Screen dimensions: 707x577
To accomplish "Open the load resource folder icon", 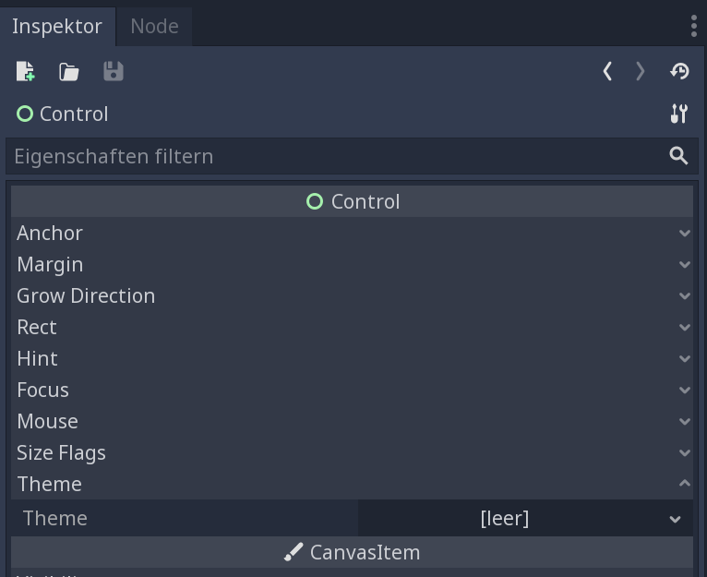I will tap(69, 72).
